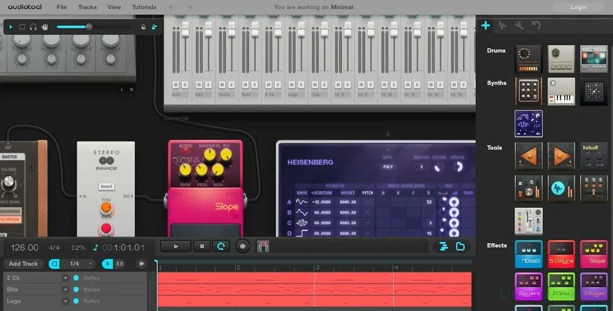Image resolution: width=613 pixels, height=311 pixels.
Task: Solo the Ch 8 mixer channel
Action: pos(347,85)
